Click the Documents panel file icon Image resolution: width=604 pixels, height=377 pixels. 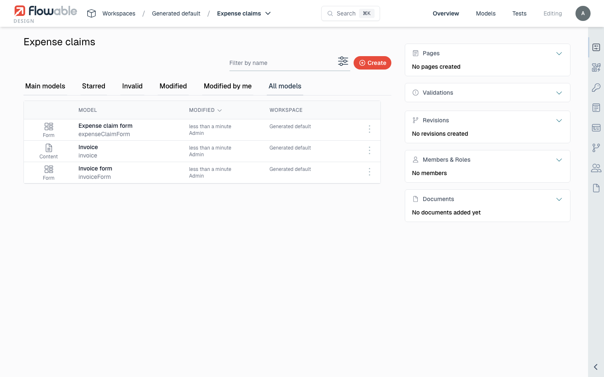pyautogui.click(x=416, y=199)
